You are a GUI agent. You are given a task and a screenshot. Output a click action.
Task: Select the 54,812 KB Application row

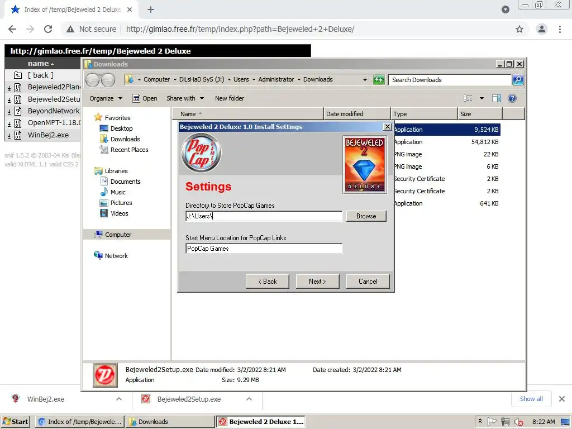(x=447, y=142)
